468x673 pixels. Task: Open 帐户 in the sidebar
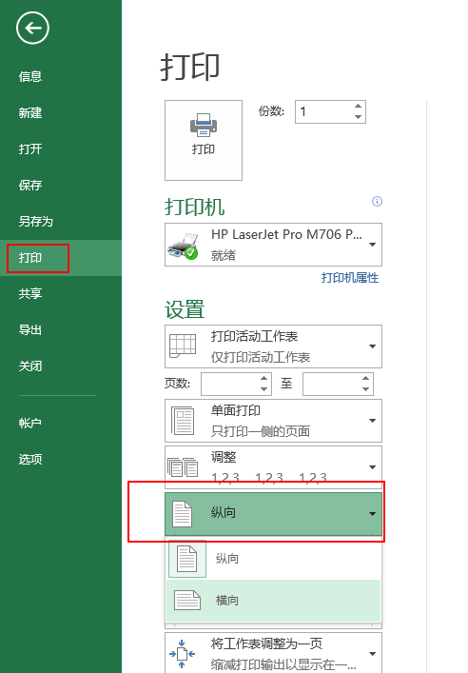[30, 424]
